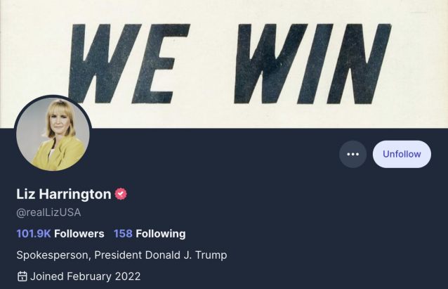The width and height of the screenshot is (448, 289).
Task: Click the red verified badge icon
Action: (x=121, y=194)
